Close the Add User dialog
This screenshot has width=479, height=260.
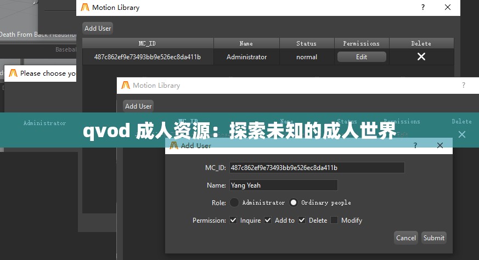439,145
